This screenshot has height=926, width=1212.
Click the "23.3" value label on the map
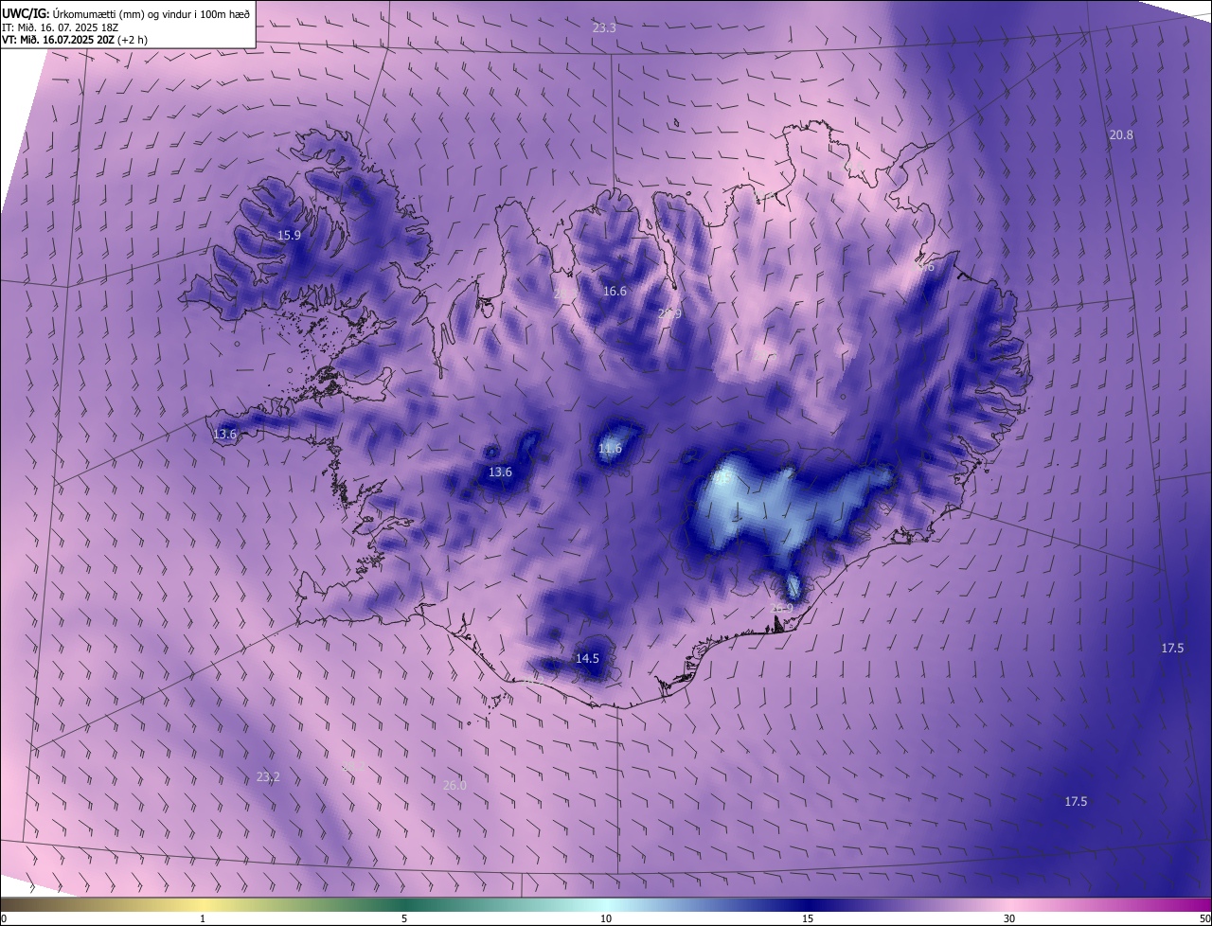click(604, 28)
